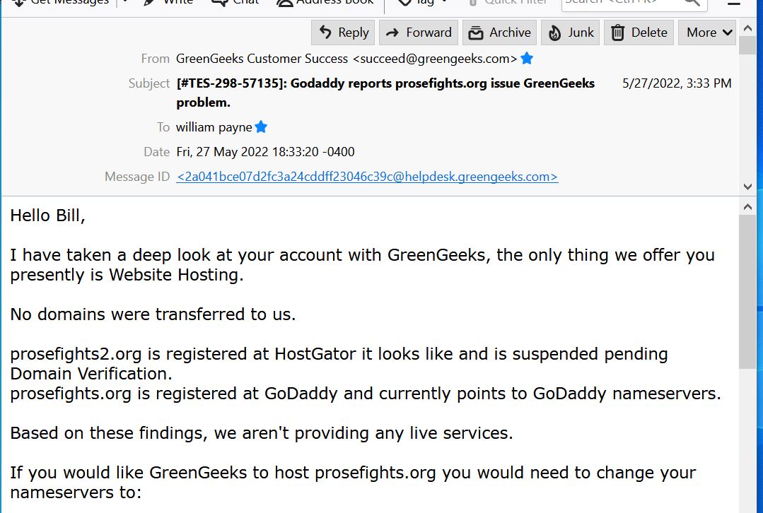Screen dimensions: 763x513
Task: Delete this email
Action: point(639,33)
